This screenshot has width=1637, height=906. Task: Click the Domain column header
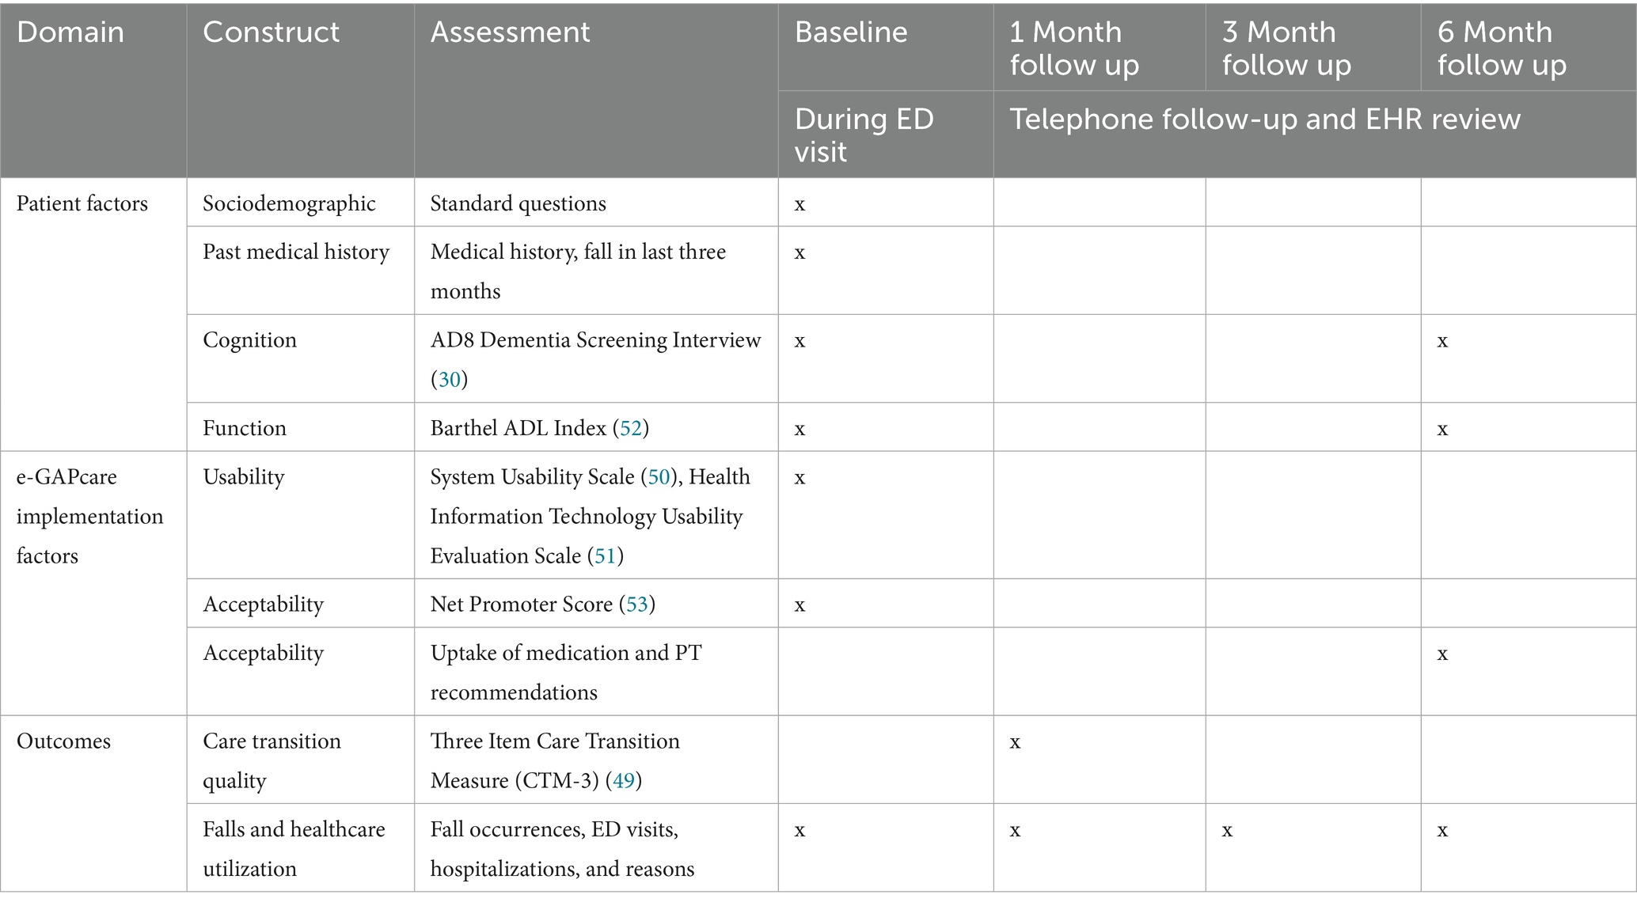click(x=70, y=32)
